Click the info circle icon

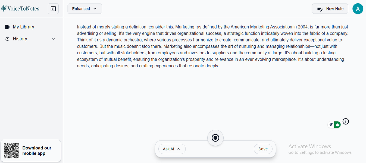[345, 121]
